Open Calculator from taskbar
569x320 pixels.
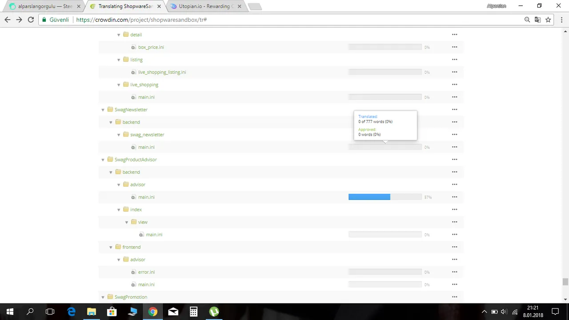point(193,312)
